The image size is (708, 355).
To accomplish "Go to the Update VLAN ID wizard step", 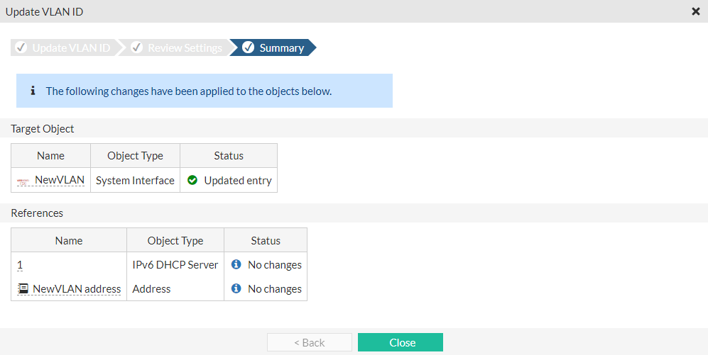I will [x=71, y=48].
